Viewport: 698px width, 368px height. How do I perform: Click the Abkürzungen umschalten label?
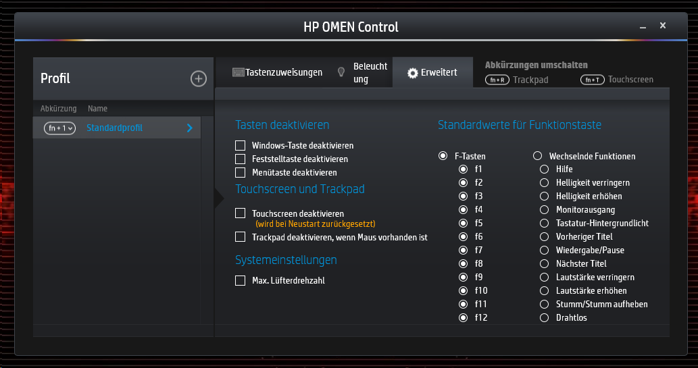pyautogui.click(x=537, y=65)
